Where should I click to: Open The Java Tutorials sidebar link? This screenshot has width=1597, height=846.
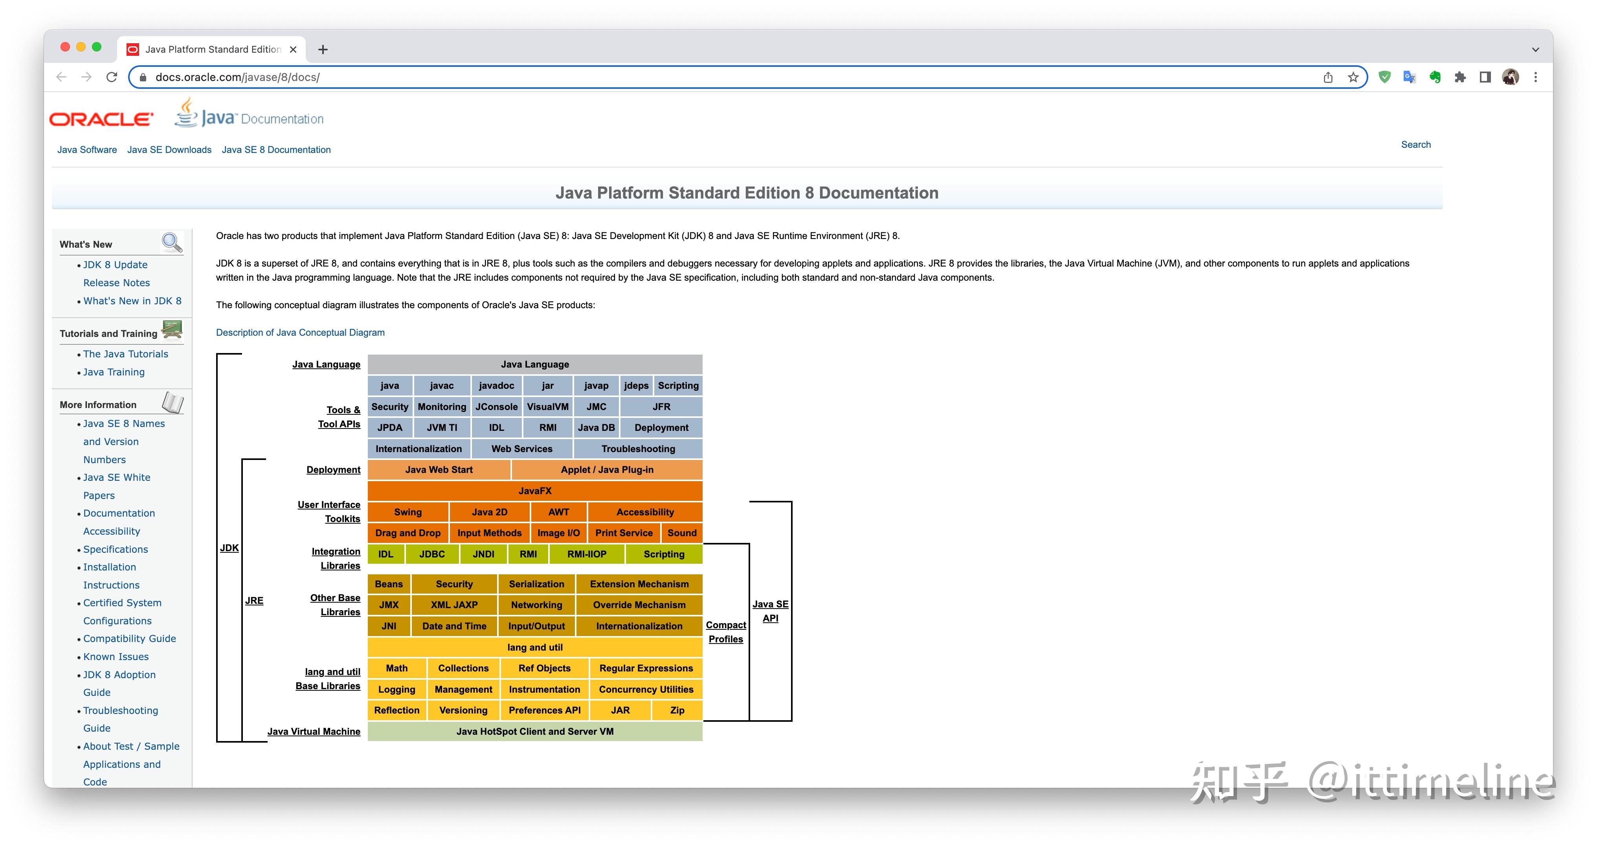click(125, 353)
